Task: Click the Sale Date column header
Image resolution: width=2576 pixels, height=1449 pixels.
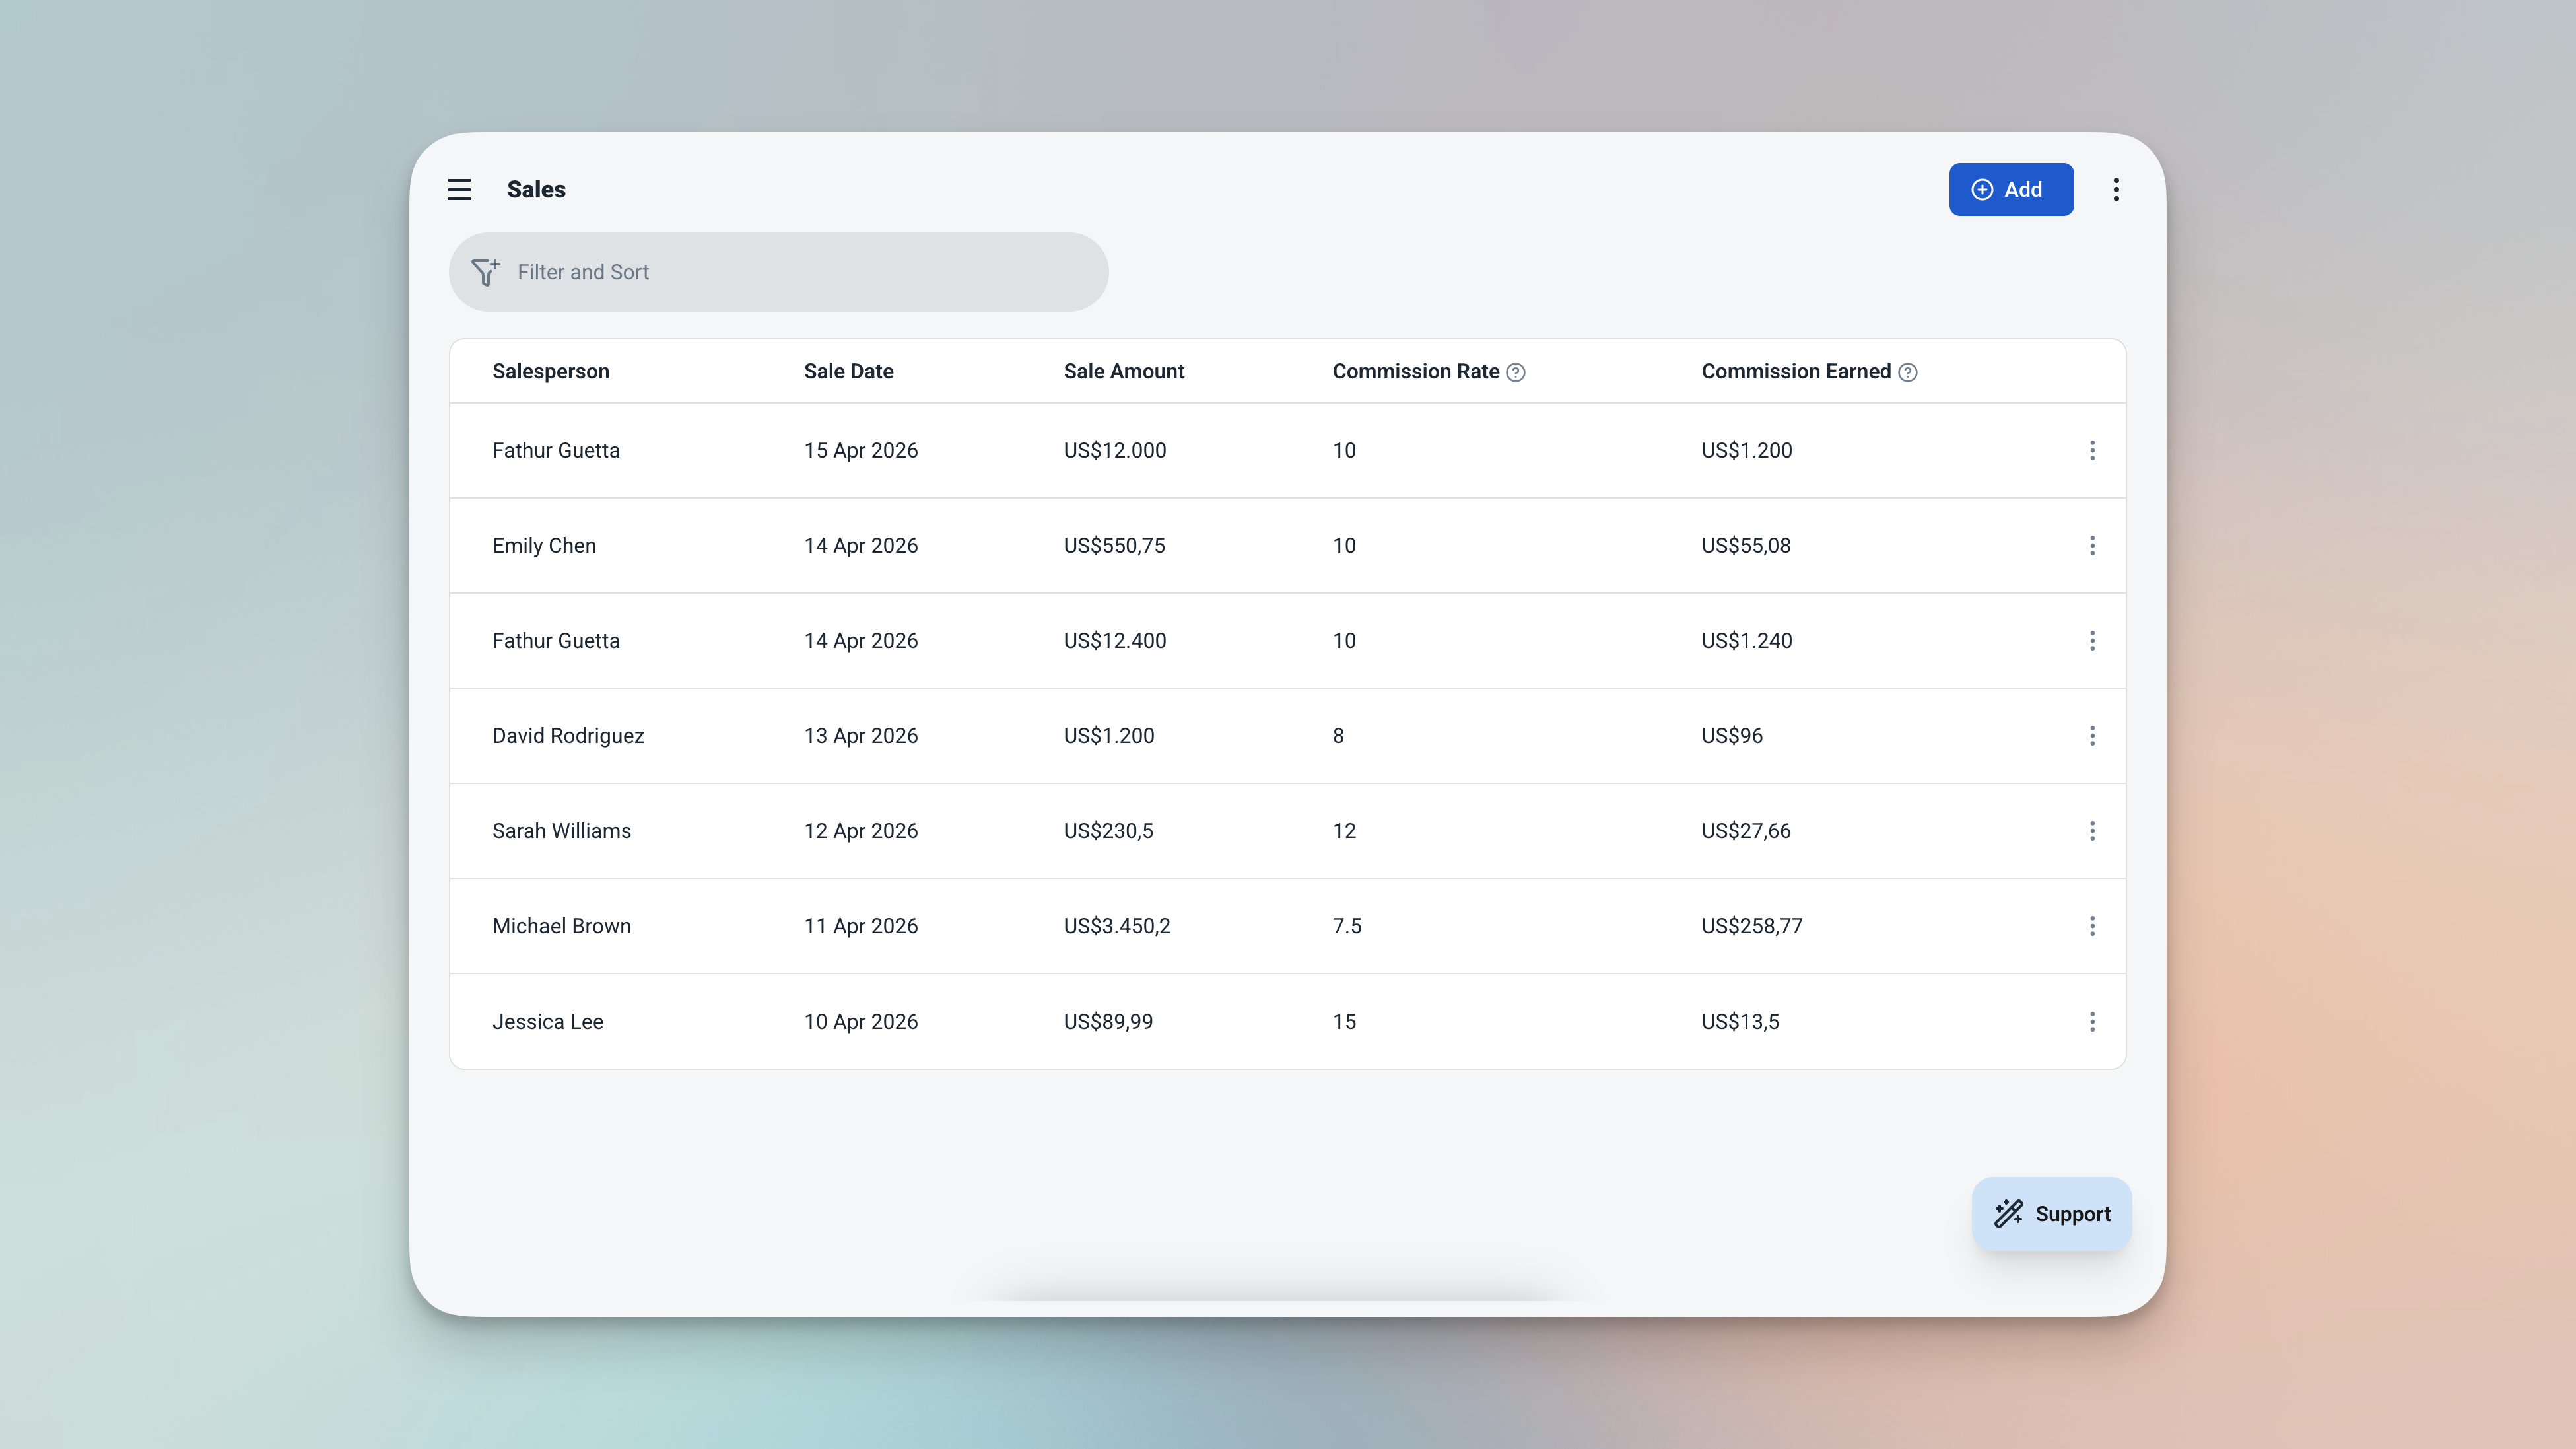Action: click(848, 371)
